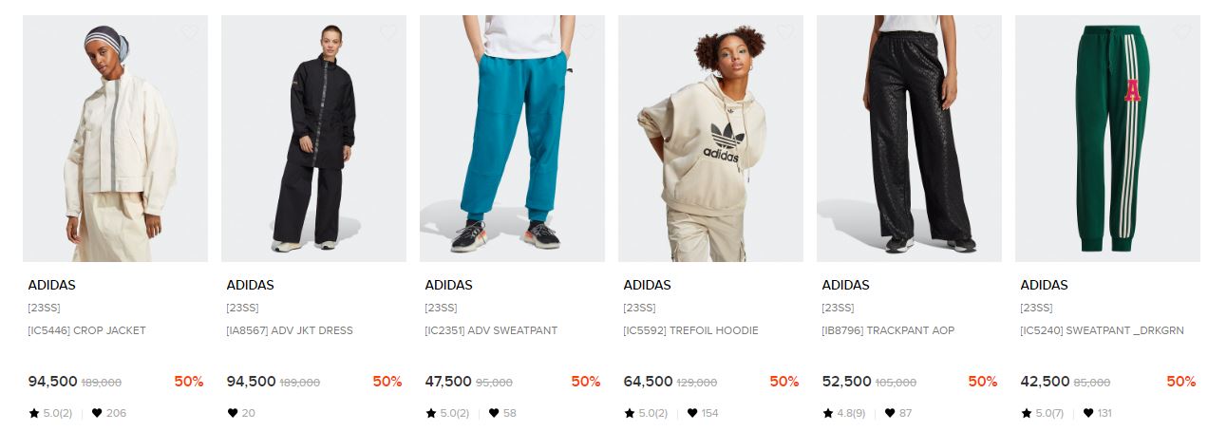The image size is (1227, 431).
Task: Toggle wishlist heart on ADV JKT Dress image
Action: click(x=388, y=32)
